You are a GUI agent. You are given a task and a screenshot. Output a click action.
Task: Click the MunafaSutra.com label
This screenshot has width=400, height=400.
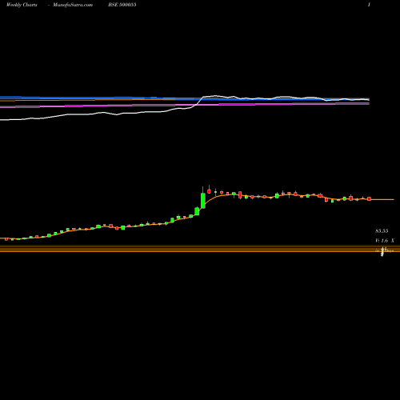[73, 5]
